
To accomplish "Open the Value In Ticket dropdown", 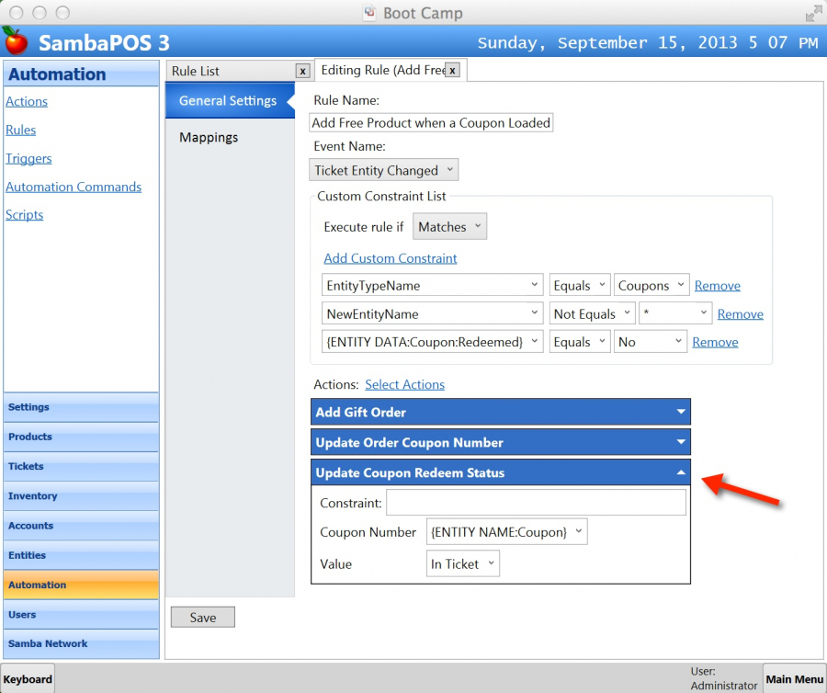I will pos(463,564).
